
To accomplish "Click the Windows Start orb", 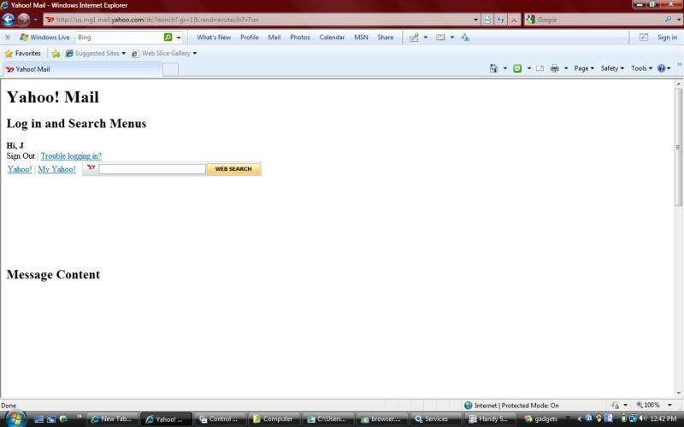I will 15,418.
